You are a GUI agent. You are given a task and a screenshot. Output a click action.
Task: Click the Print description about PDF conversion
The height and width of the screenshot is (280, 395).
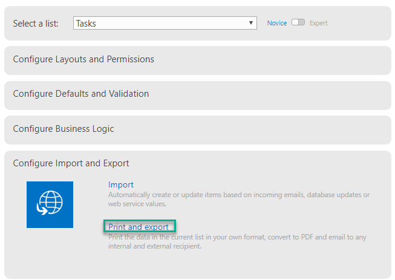coord(237,241)
